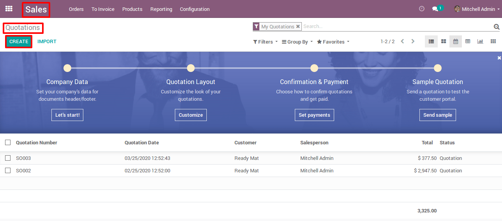The width and height of the screenshot is (502, 221).
Task: Click Mitchell Admin salesperson in SO003 row
Action: 317,158
